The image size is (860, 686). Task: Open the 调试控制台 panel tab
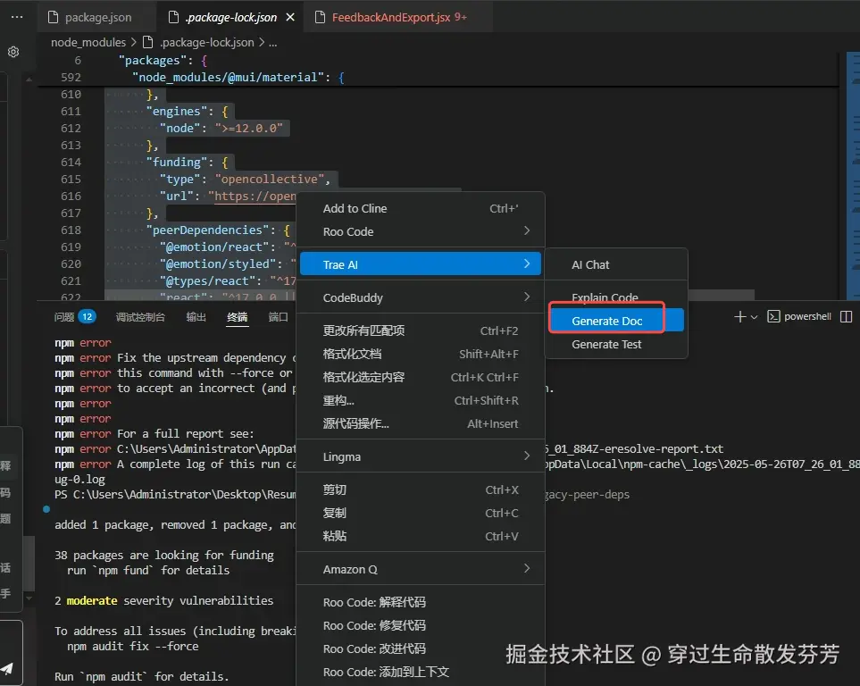click(140, 317)
